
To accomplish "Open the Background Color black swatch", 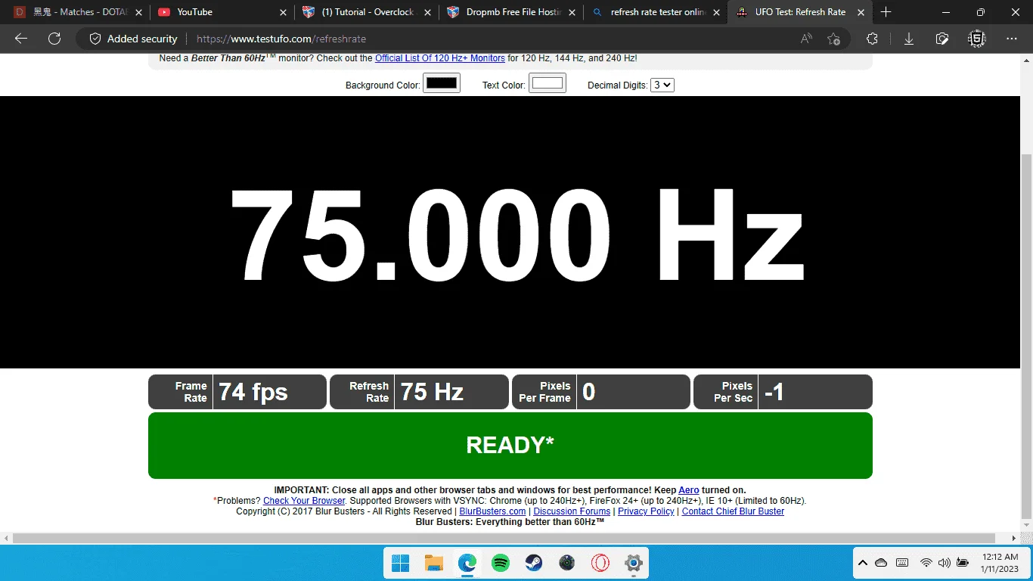I will tap(442, 83).
